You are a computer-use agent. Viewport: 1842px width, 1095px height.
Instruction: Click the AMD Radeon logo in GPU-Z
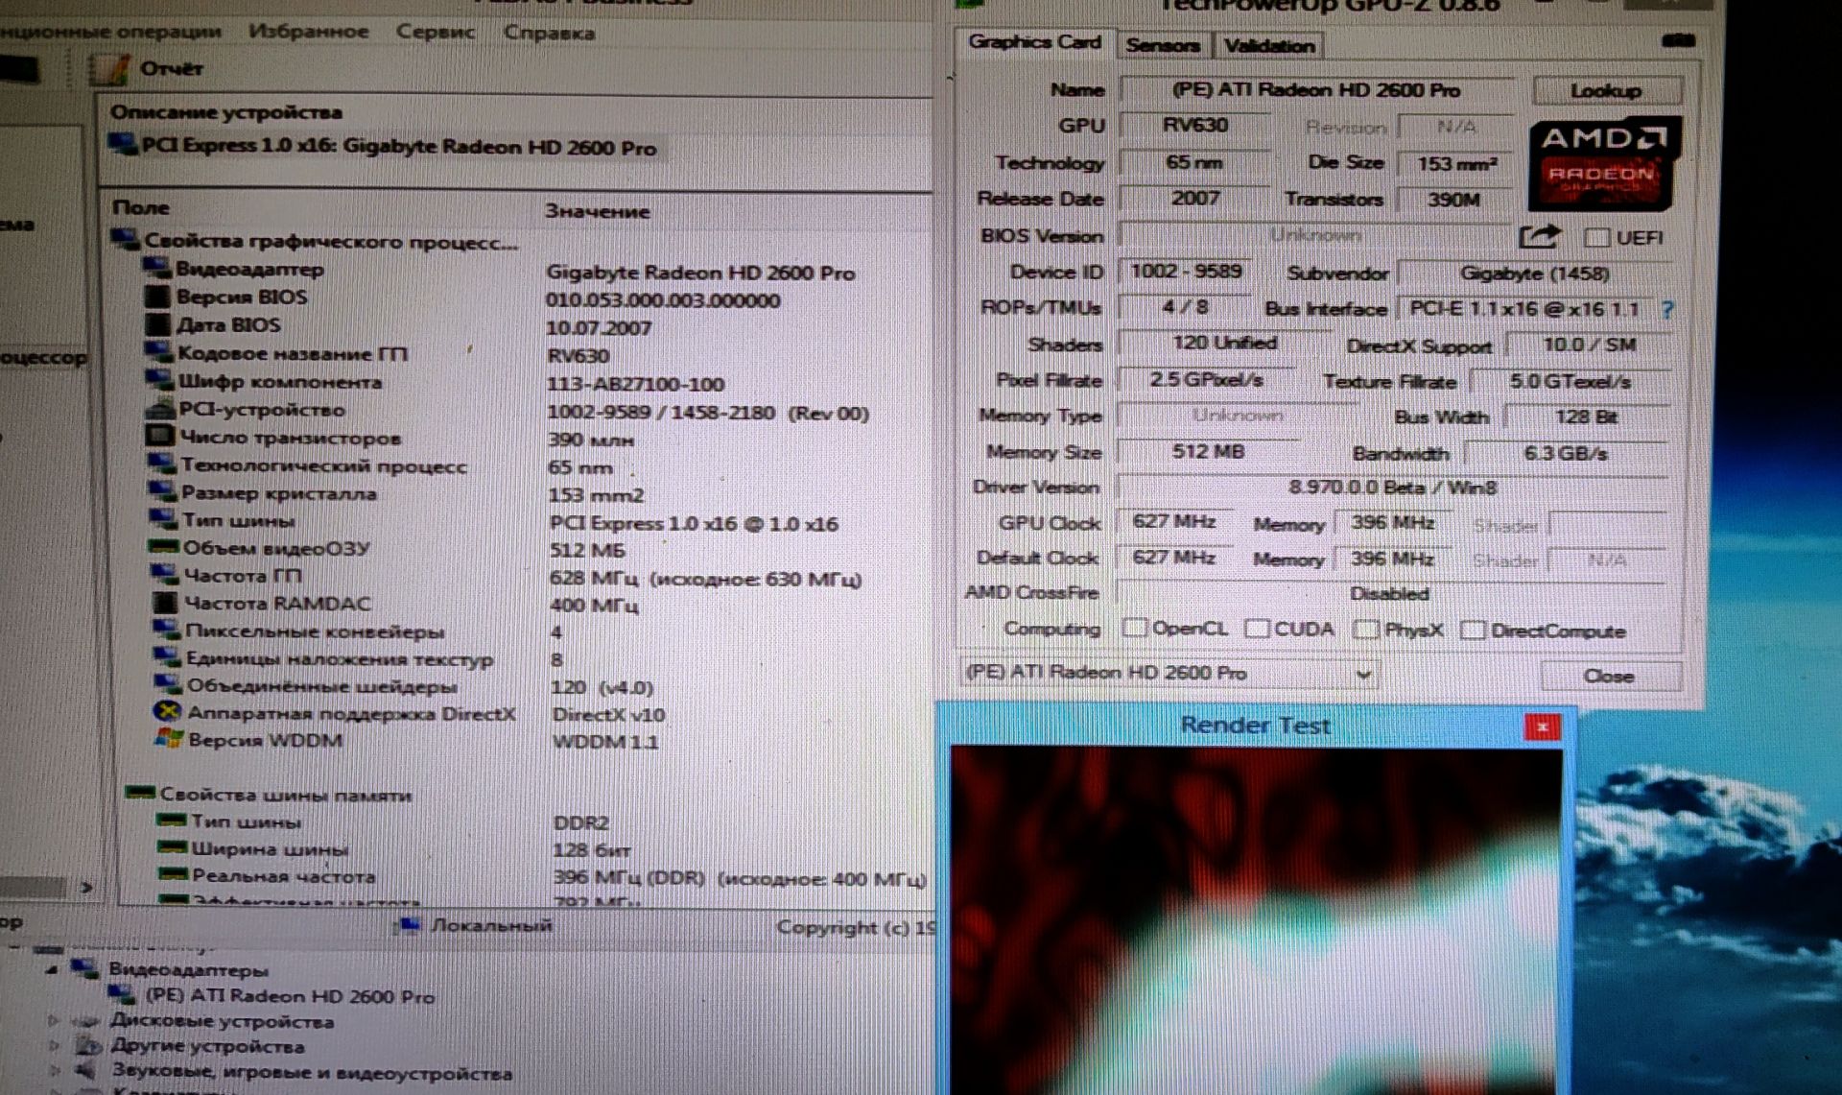pos(1604,164)
